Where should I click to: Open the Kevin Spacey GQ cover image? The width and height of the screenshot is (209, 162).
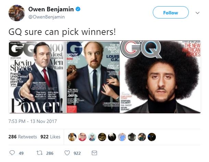37,77
